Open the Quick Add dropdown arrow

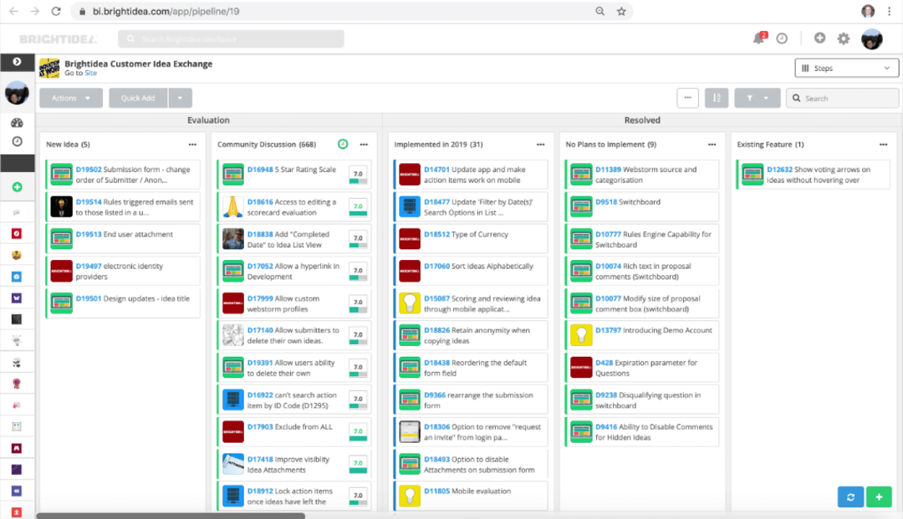tap(181, 97)
